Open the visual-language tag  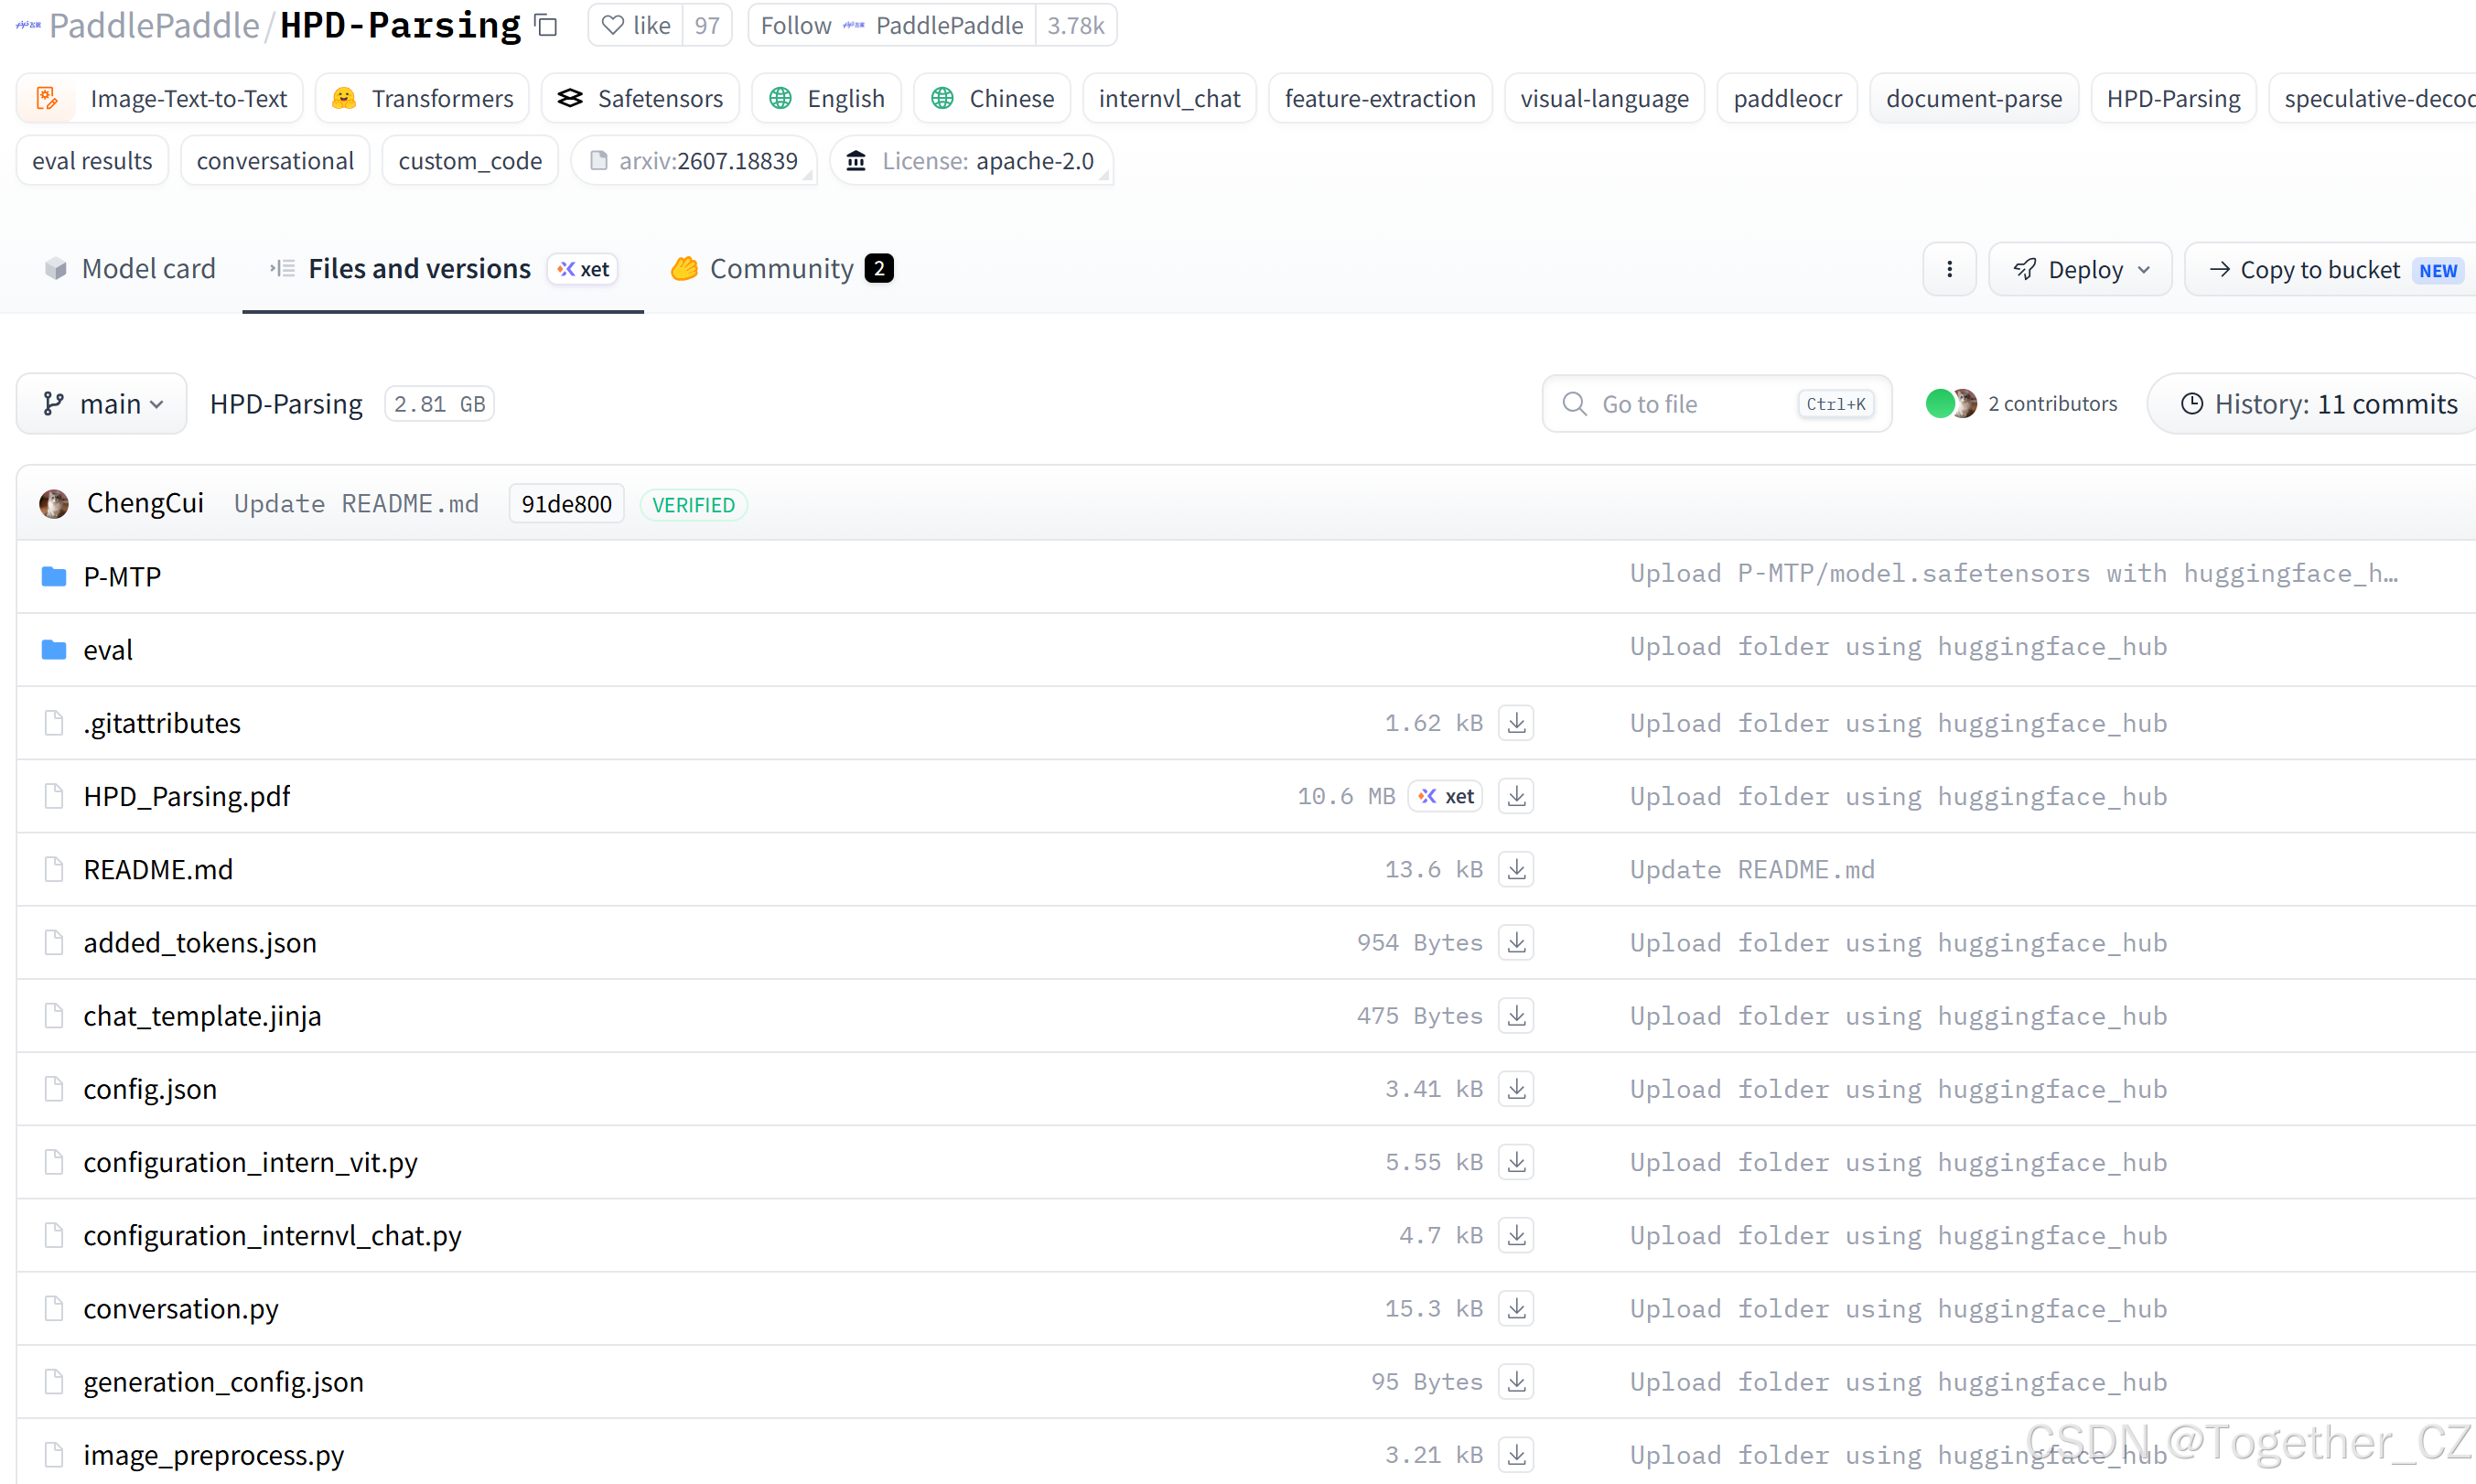coord(1604,98)
